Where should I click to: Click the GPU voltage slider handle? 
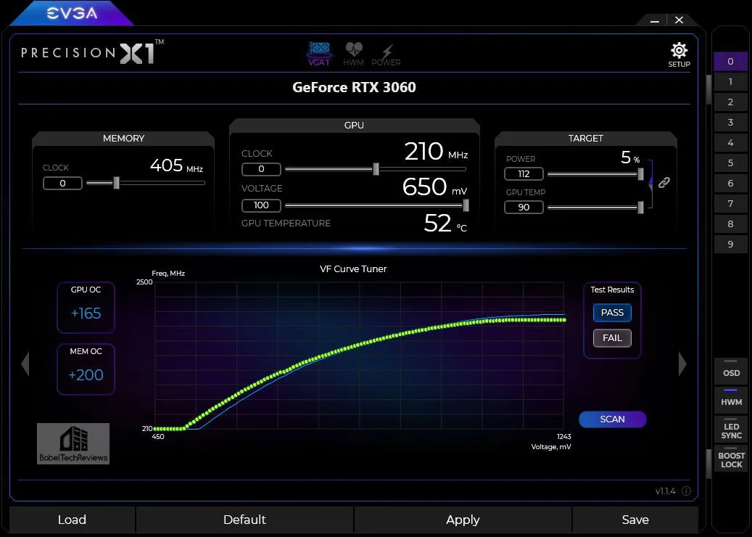[x=466, y=205]
